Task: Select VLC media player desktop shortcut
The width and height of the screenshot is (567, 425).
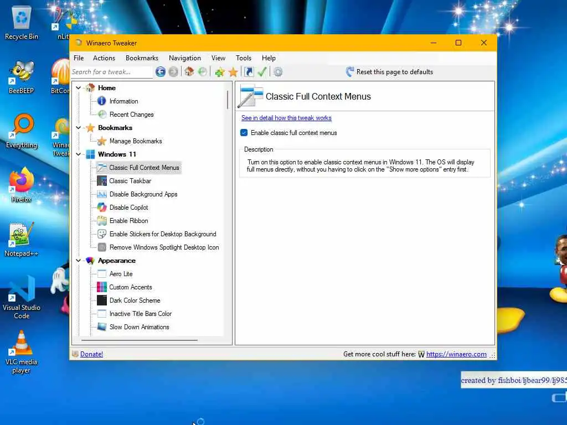Action: coord(22,353)
